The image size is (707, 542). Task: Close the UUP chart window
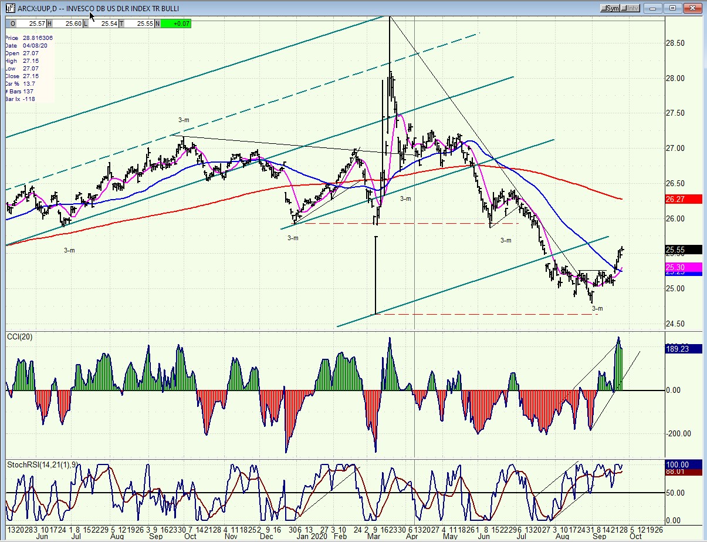coord(694,8)
